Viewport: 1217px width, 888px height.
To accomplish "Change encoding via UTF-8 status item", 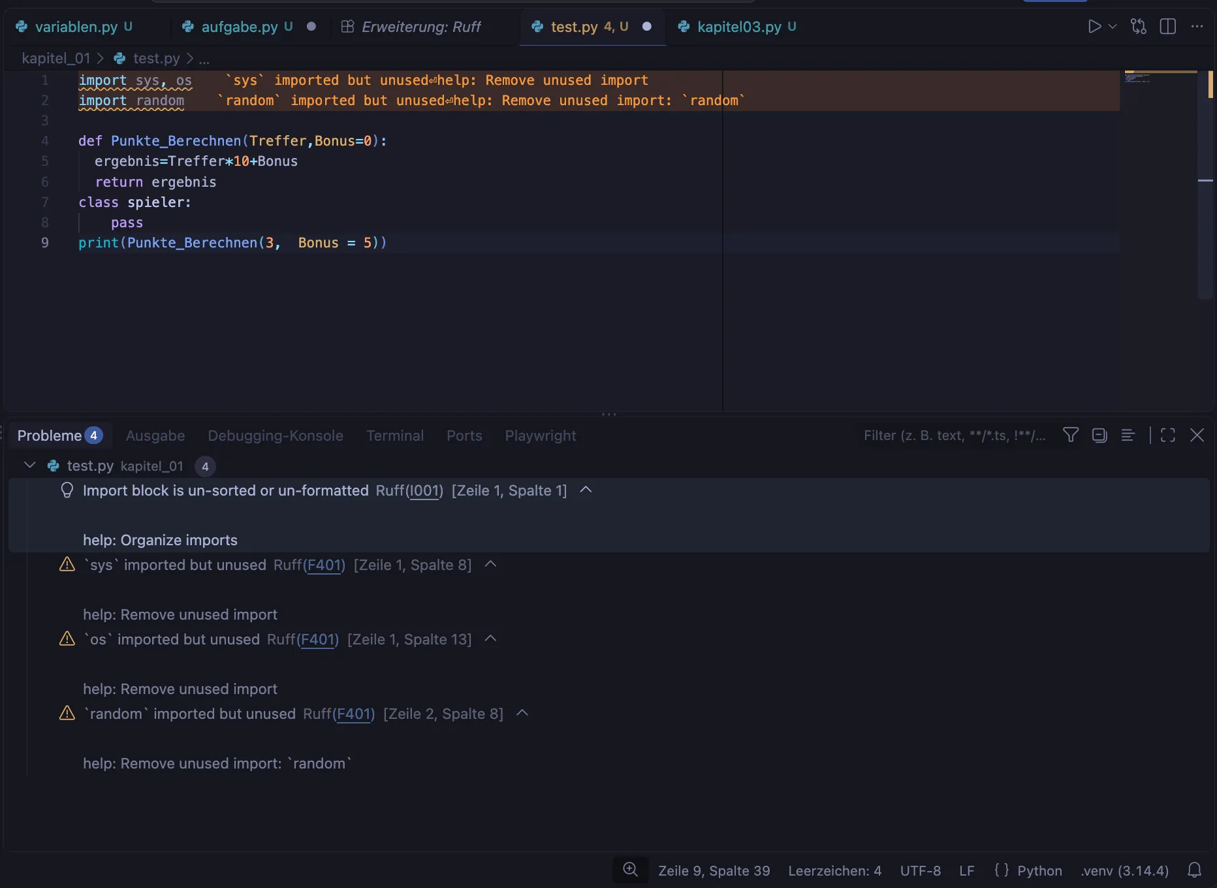I will coord(920,870).
